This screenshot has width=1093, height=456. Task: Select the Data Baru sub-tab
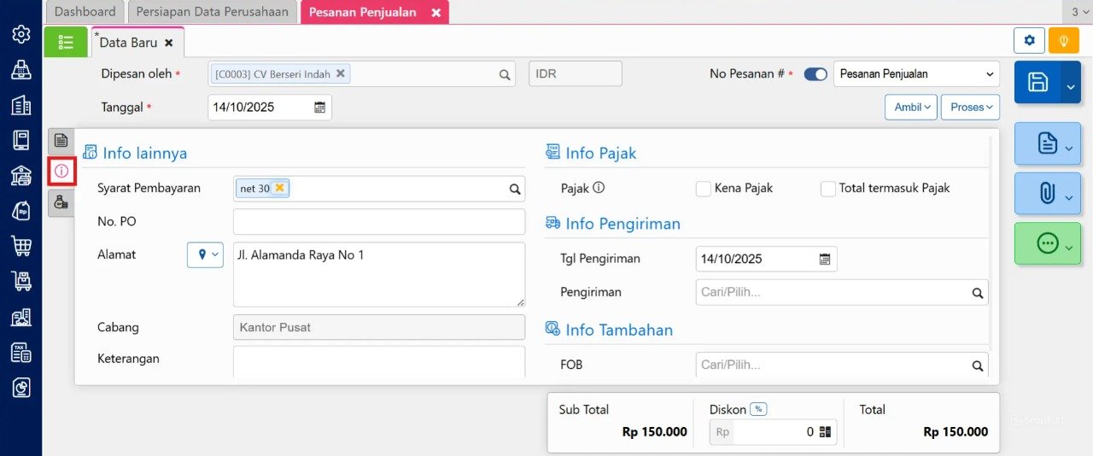tap(128, 42)
